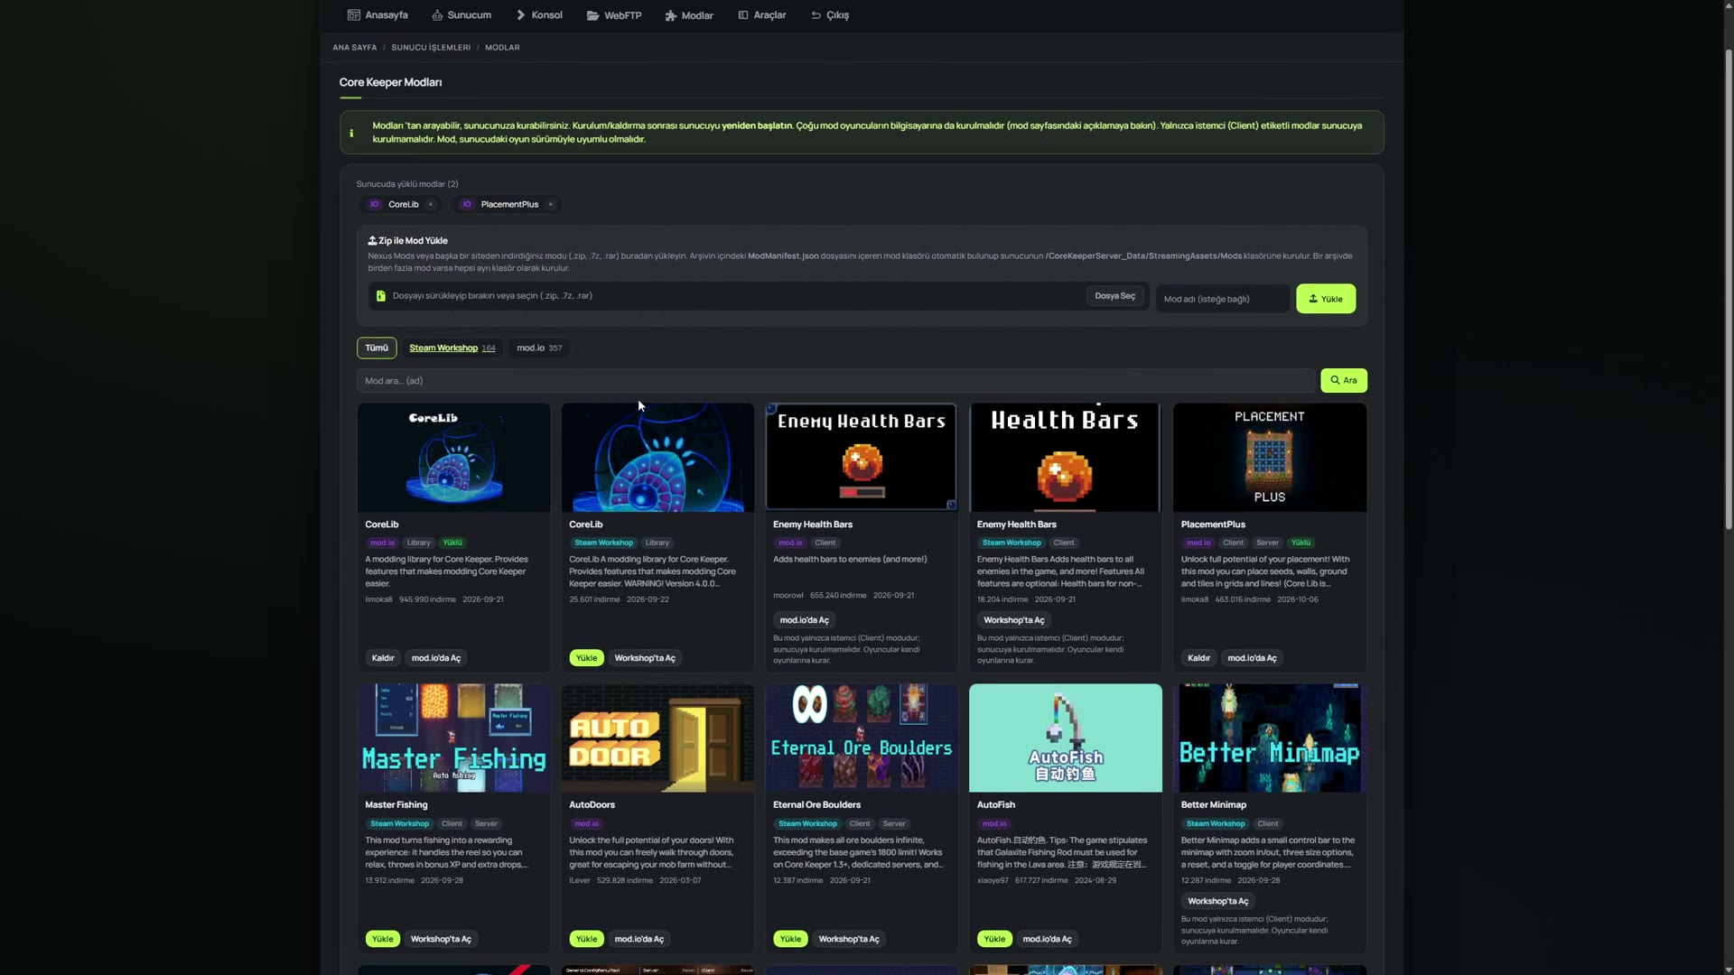Open the Konsol nav item
The width and height of the screenshot is (1734, 975).
(x=539, y=15)
